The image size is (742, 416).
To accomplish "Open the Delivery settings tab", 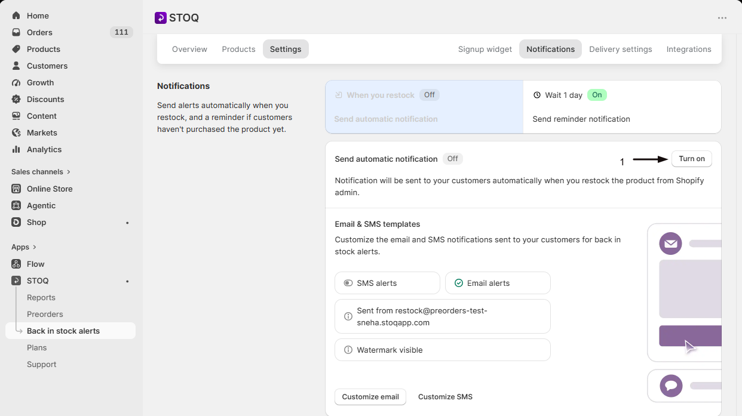I will (x=621, y=49).
